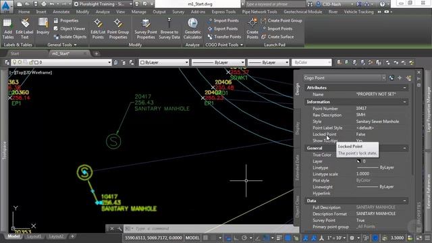Open Point Group Properties
This screenshot has width=432, height=243.
coord(118,28)
